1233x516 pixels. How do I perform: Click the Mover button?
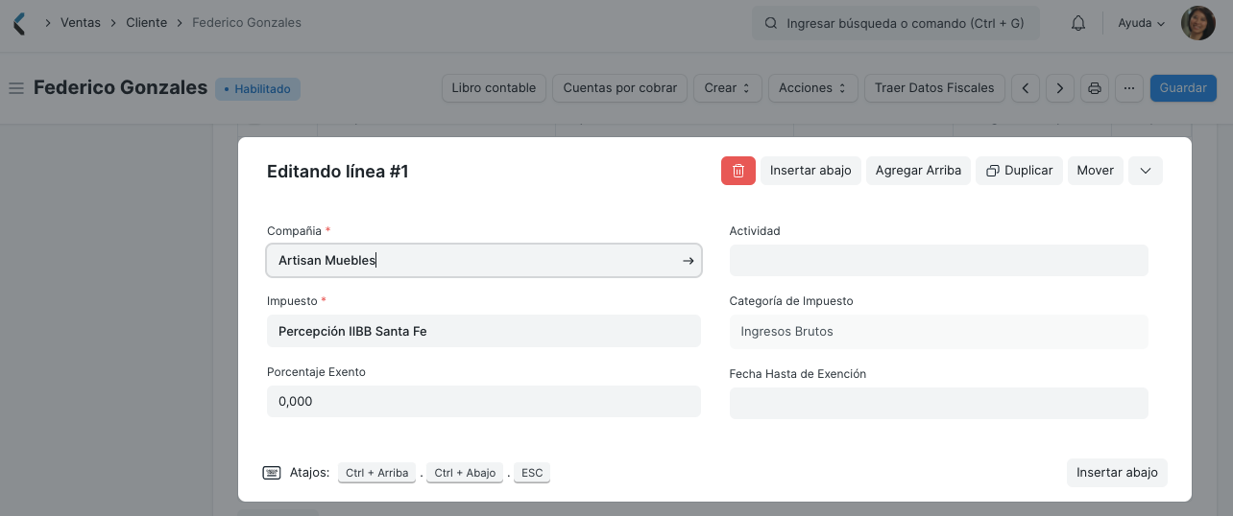pos(1096,171)
